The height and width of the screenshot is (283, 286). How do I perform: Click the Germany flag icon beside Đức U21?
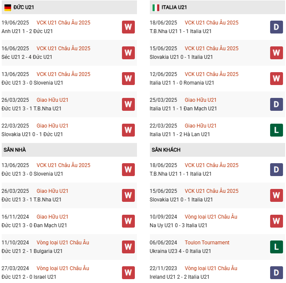pyautogui.click(x=8, y=7)
